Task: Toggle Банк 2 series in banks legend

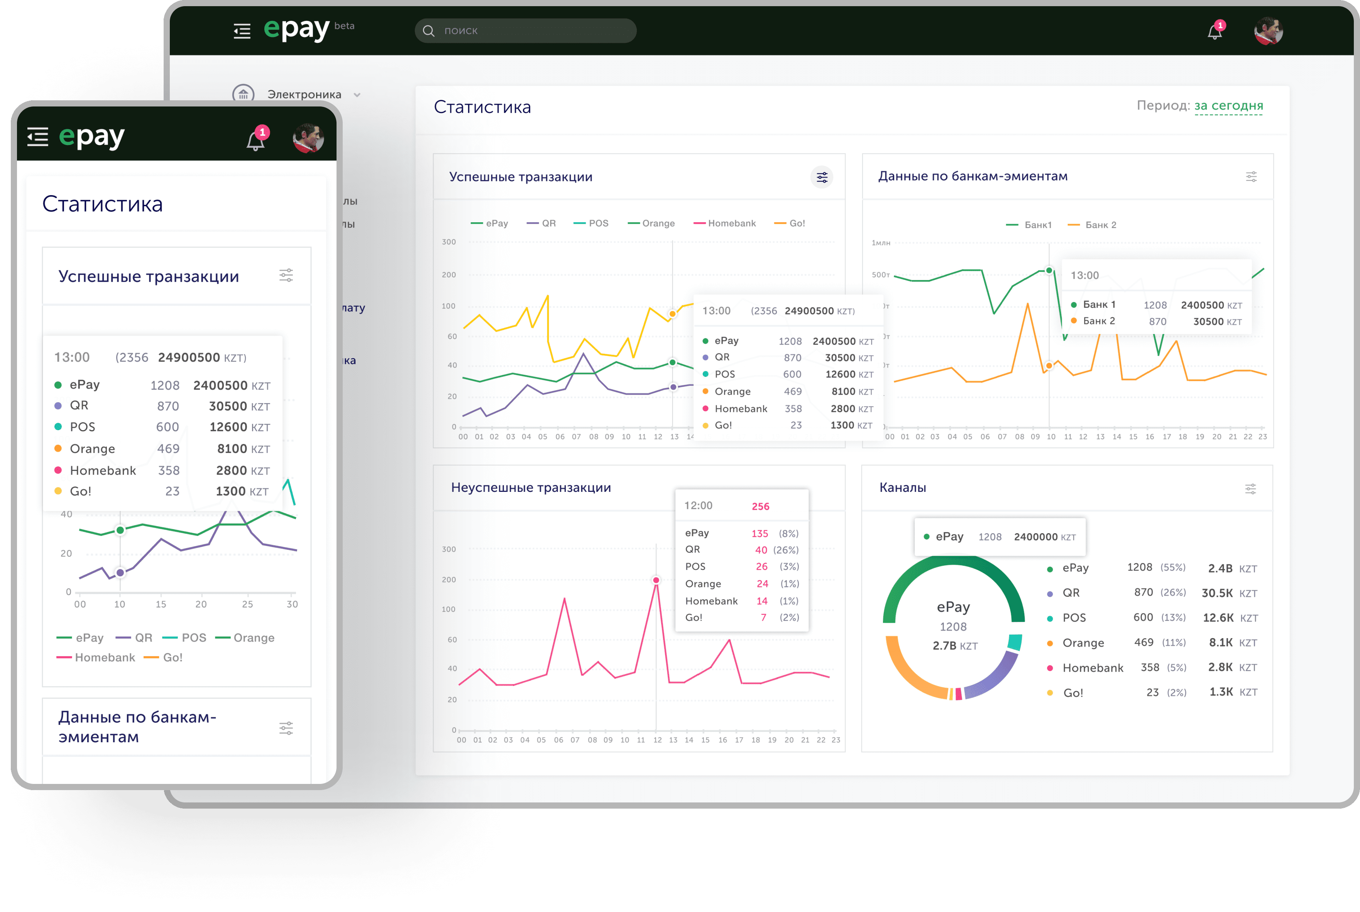Action: click(x=1093, y=225)
